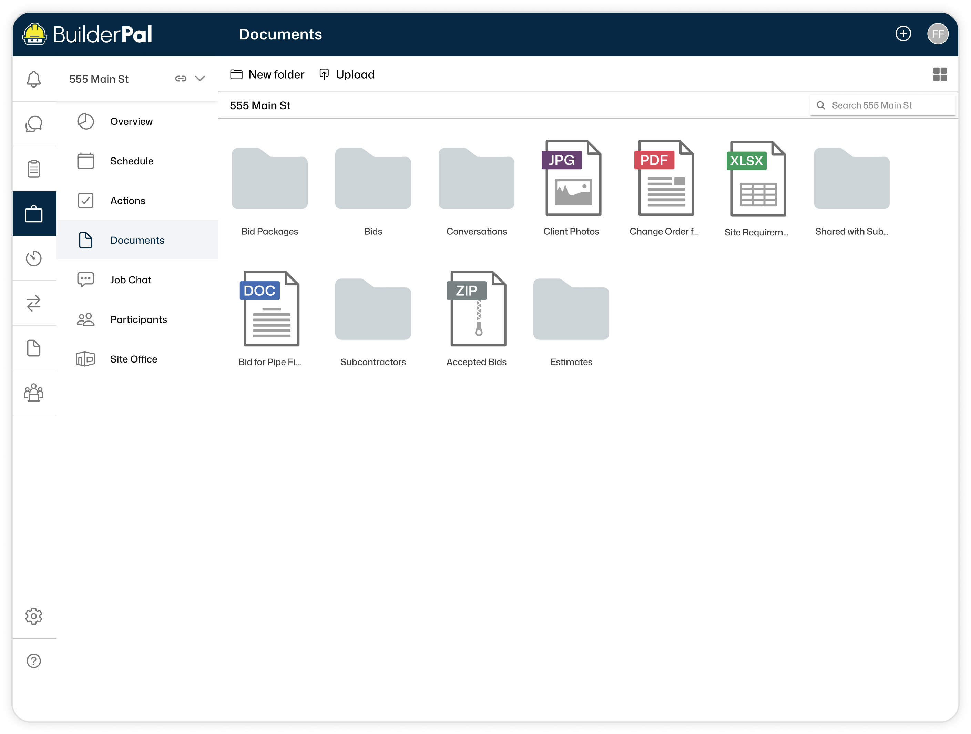Open the time tracking clock icon
Image resolution: width=971 pixels, height=734 pixels.
[x=34, y=258]
